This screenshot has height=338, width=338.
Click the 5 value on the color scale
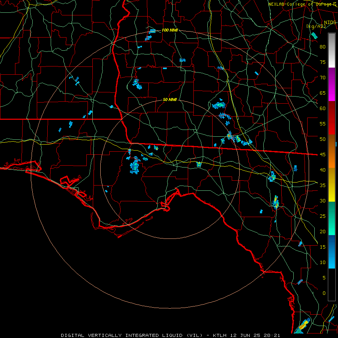tap(324, 278)
